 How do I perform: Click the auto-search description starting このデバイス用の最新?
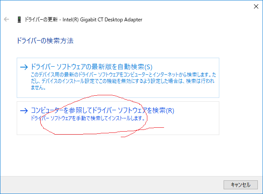point(120,75)
